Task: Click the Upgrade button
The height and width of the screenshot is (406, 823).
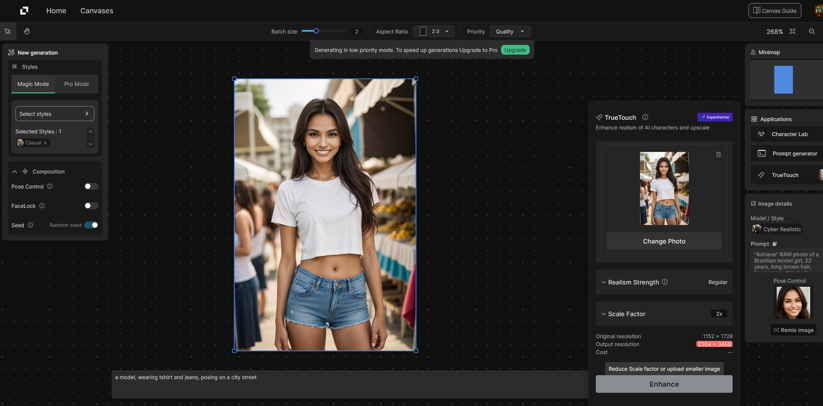Action: 515,50
